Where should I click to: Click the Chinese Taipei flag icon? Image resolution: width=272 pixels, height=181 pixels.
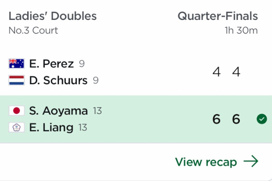coord(16,127)
